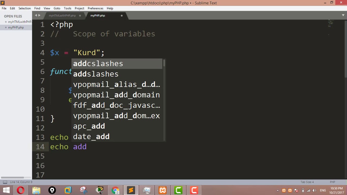Place cursor on line 1 <?php
347x195 pixels.
(x=62, y=24)
